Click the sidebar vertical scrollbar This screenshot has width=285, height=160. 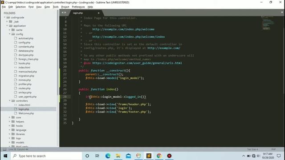tap(58, 52)
